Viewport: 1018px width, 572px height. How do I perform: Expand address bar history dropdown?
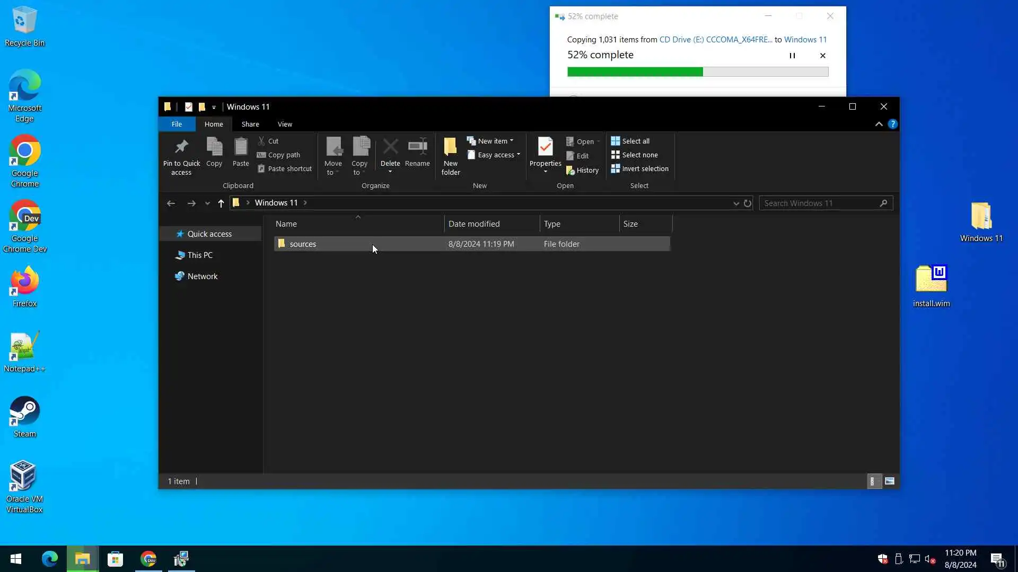click(736, 203)
